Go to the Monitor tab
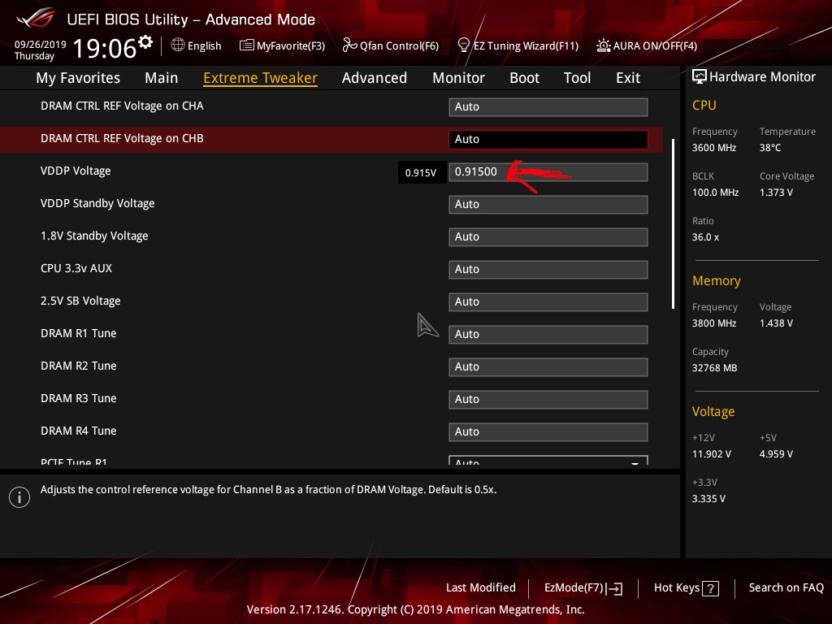This screenshot has height=624, width=832. [x=458, y=78]
